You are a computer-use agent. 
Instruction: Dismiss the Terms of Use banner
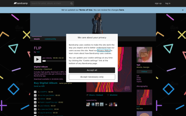[x=183, y=10]
